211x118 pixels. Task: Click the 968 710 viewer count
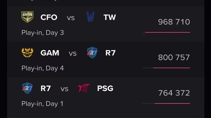[x=174, y=22]
